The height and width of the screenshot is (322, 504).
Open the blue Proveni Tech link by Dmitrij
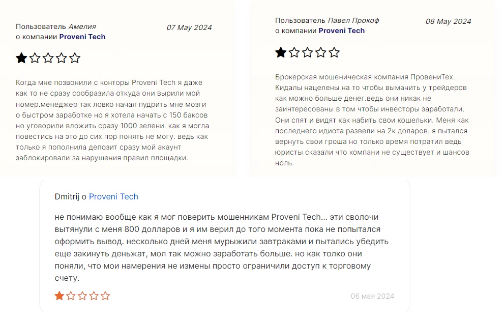click(113, 196)
